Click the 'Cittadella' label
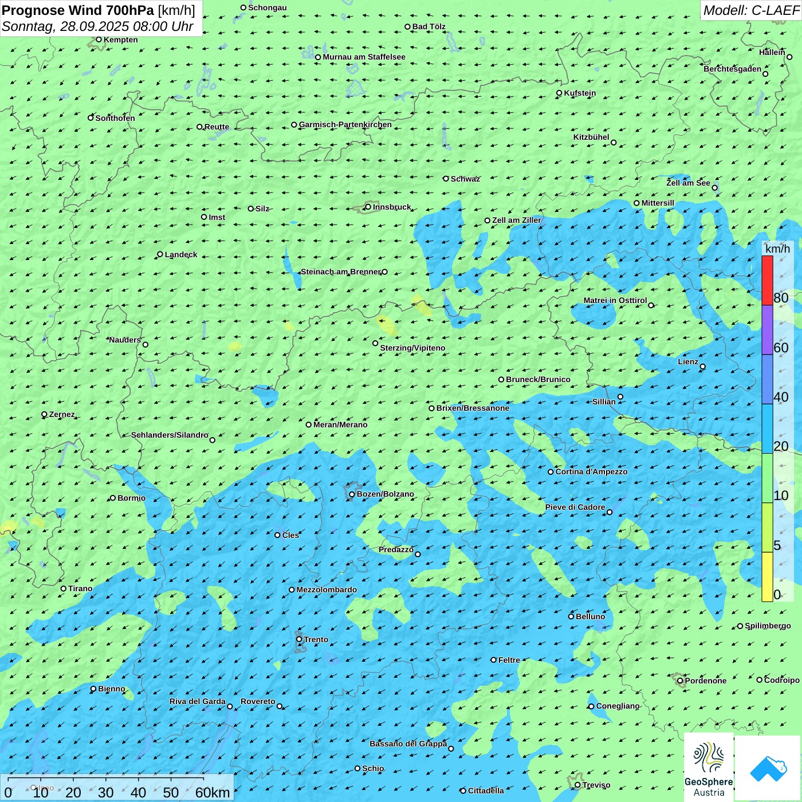 tap(486, 791)
